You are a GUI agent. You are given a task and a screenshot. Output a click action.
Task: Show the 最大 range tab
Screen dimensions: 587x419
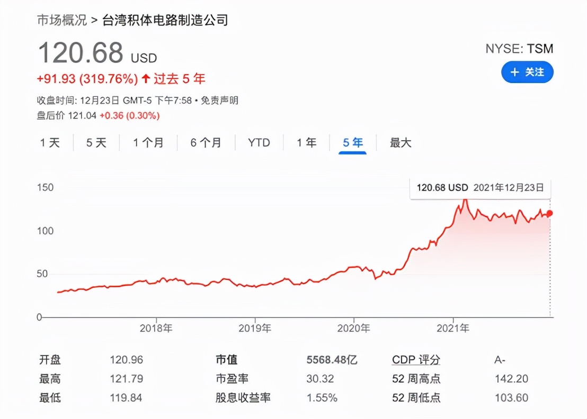400,142
